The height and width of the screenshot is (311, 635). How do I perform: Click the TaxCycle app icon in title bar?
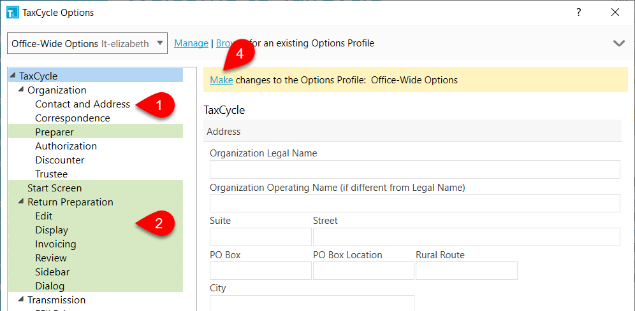[x=12, y=12]
